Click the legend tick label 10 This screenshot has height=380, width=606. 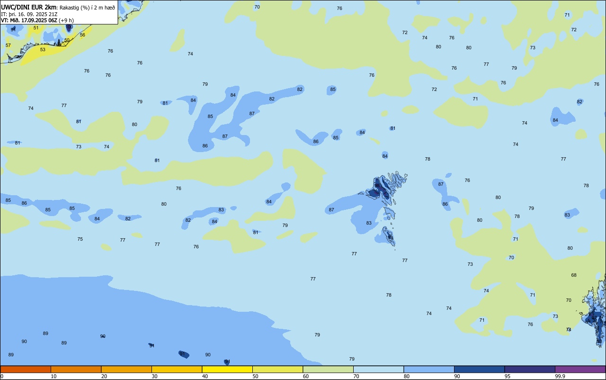click(x=53, y=376)
